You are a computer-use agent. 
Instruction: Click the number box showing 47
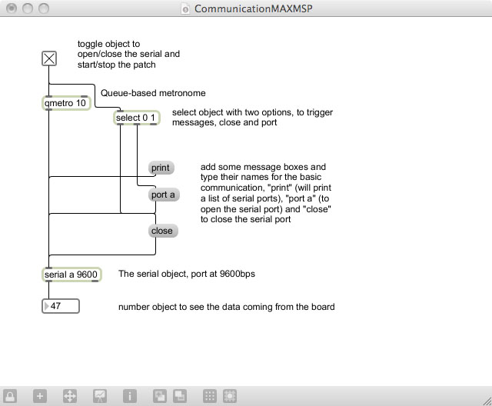pyautogui.click(x=61, y=307)
